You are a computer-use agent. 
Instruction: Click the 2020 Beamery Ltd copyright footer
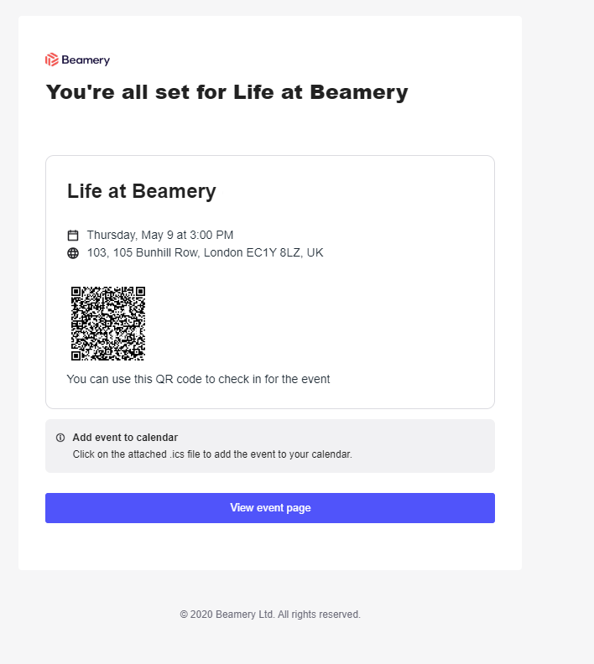coord(270,615)
